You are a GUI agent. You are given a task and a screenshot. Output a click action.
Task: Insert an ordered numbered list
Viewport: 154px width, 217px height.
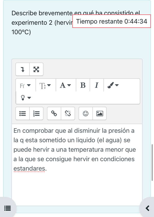click(x=36, y=114)
